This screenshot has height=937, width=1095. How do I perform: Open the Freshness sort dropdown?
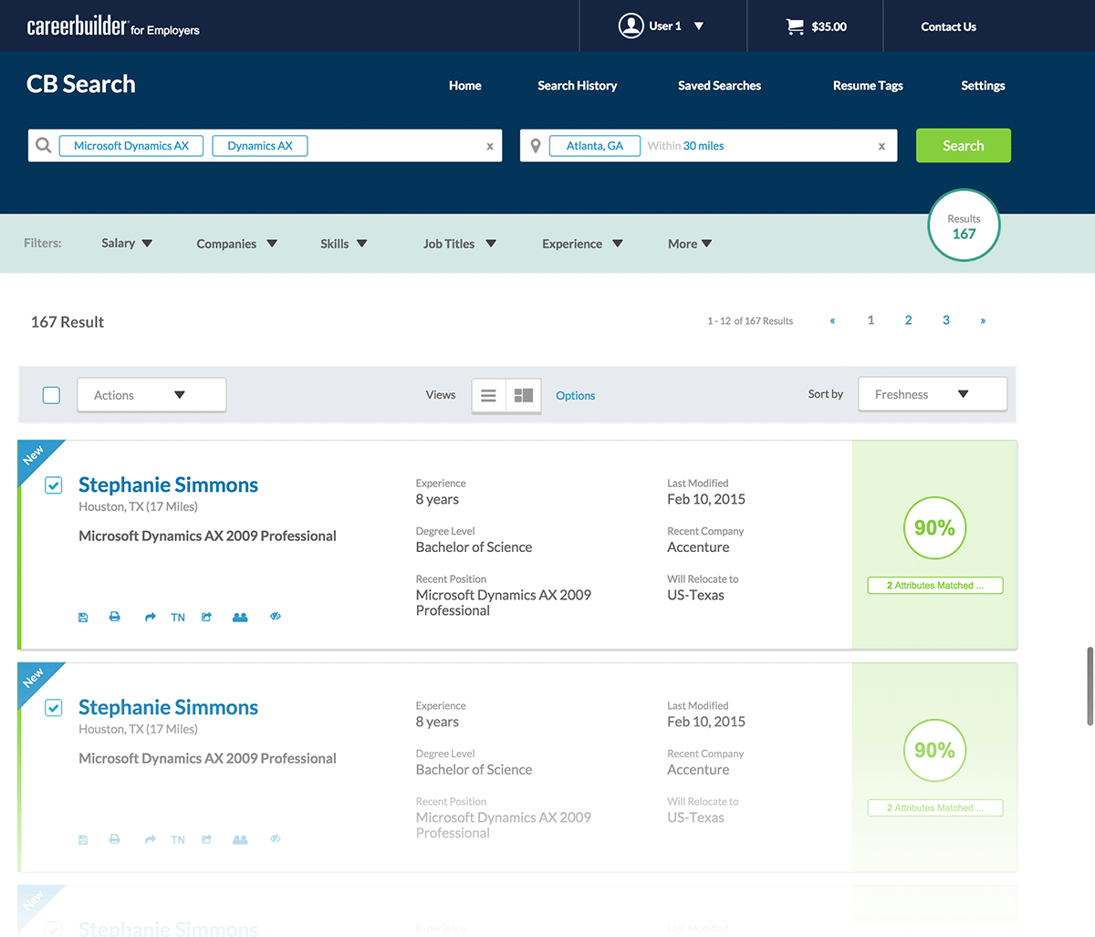(933, 394)
